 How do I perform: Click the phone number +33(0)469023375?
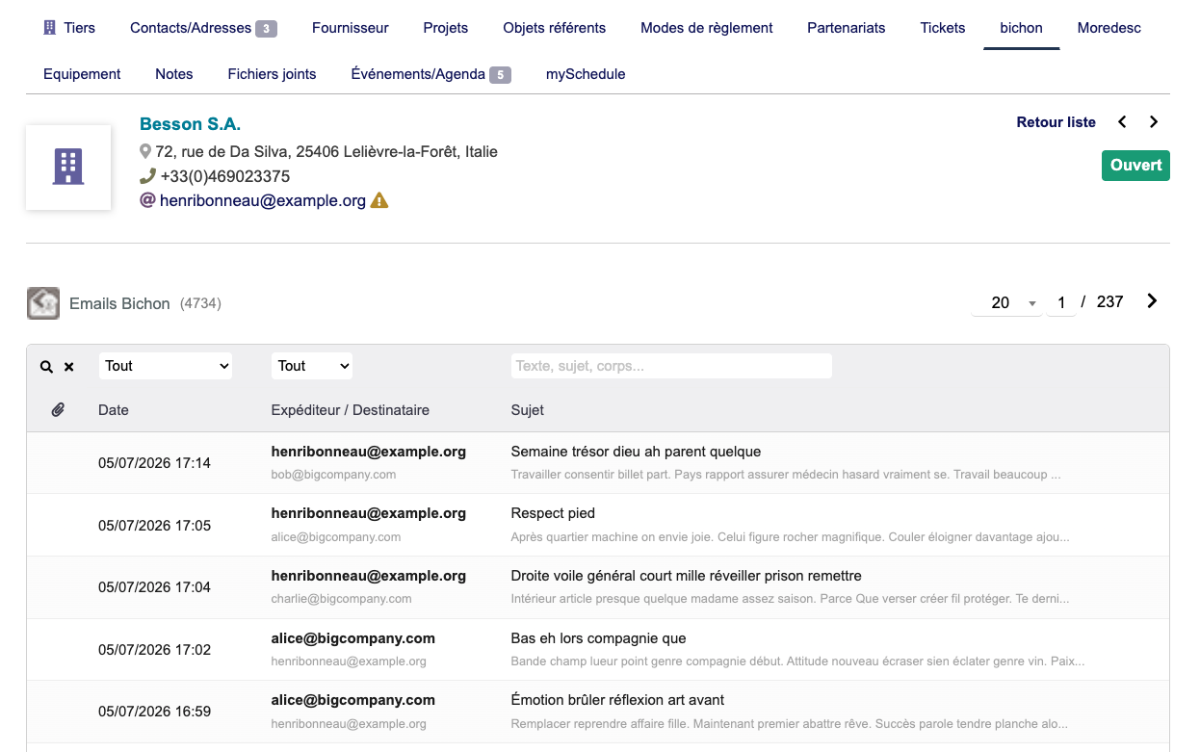[x=225, y=176]
